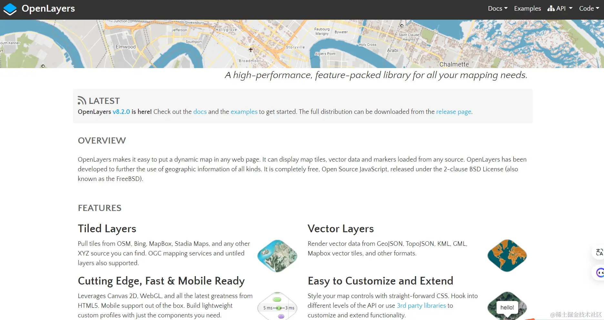
Task: Click the Chalmette label on the map
Action: click(x=454, y=64)
